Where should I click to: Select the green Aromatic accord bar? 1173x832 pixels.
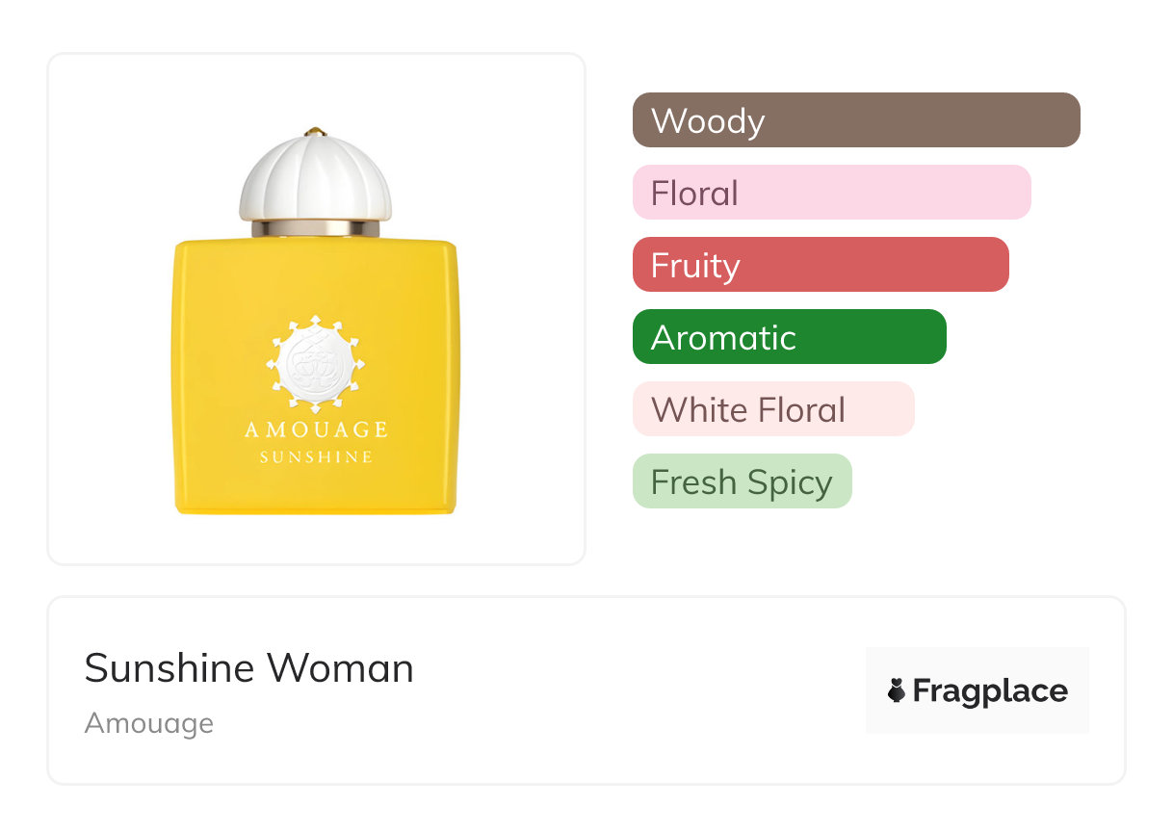click(x=789, y=337)
